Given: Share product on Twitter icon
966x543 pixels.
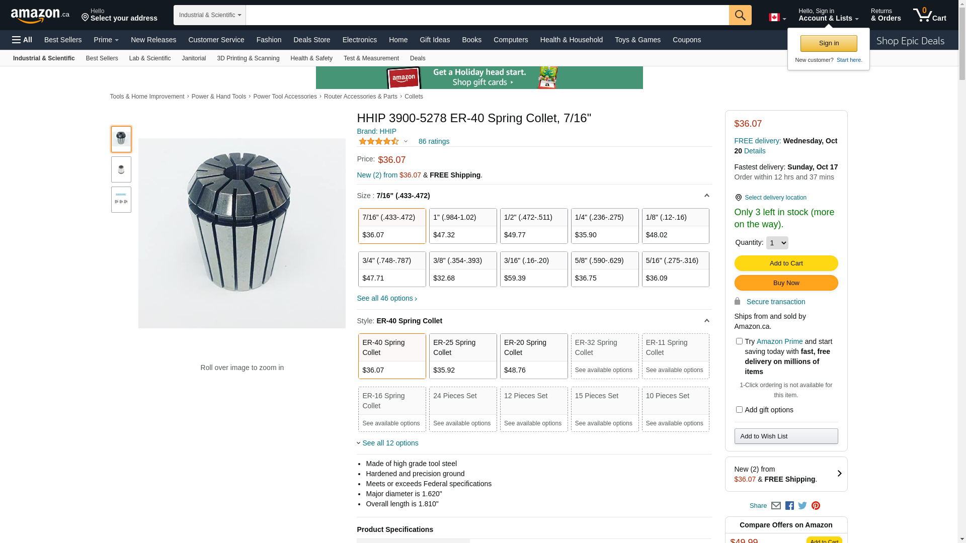Looking at the screenshot, I should click(x=802, y=506).
